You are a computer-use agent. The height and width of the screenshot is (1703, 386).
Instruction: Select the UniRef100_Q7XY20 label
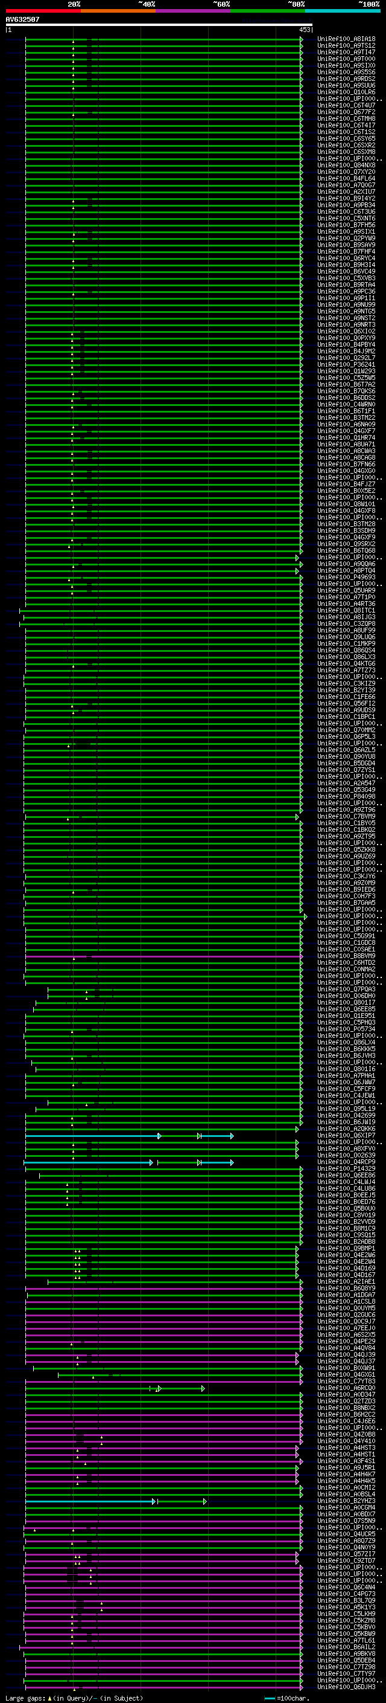[x=346, y=172]
